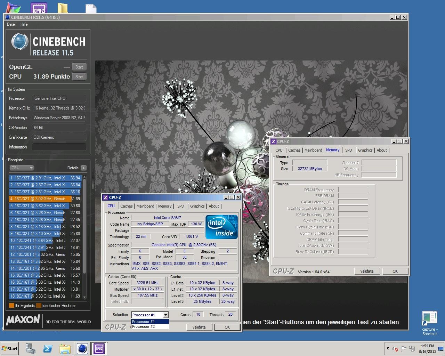
Task: Click the folder desktop icon at top
Action: [x=63, y=8]
